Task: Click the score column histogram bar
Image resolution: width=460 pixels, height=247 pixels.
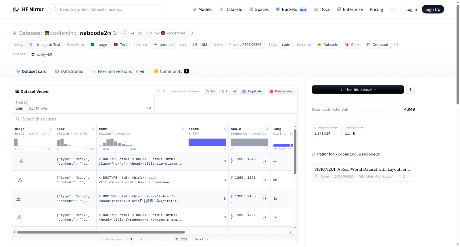Action: (x=207, y=142)
